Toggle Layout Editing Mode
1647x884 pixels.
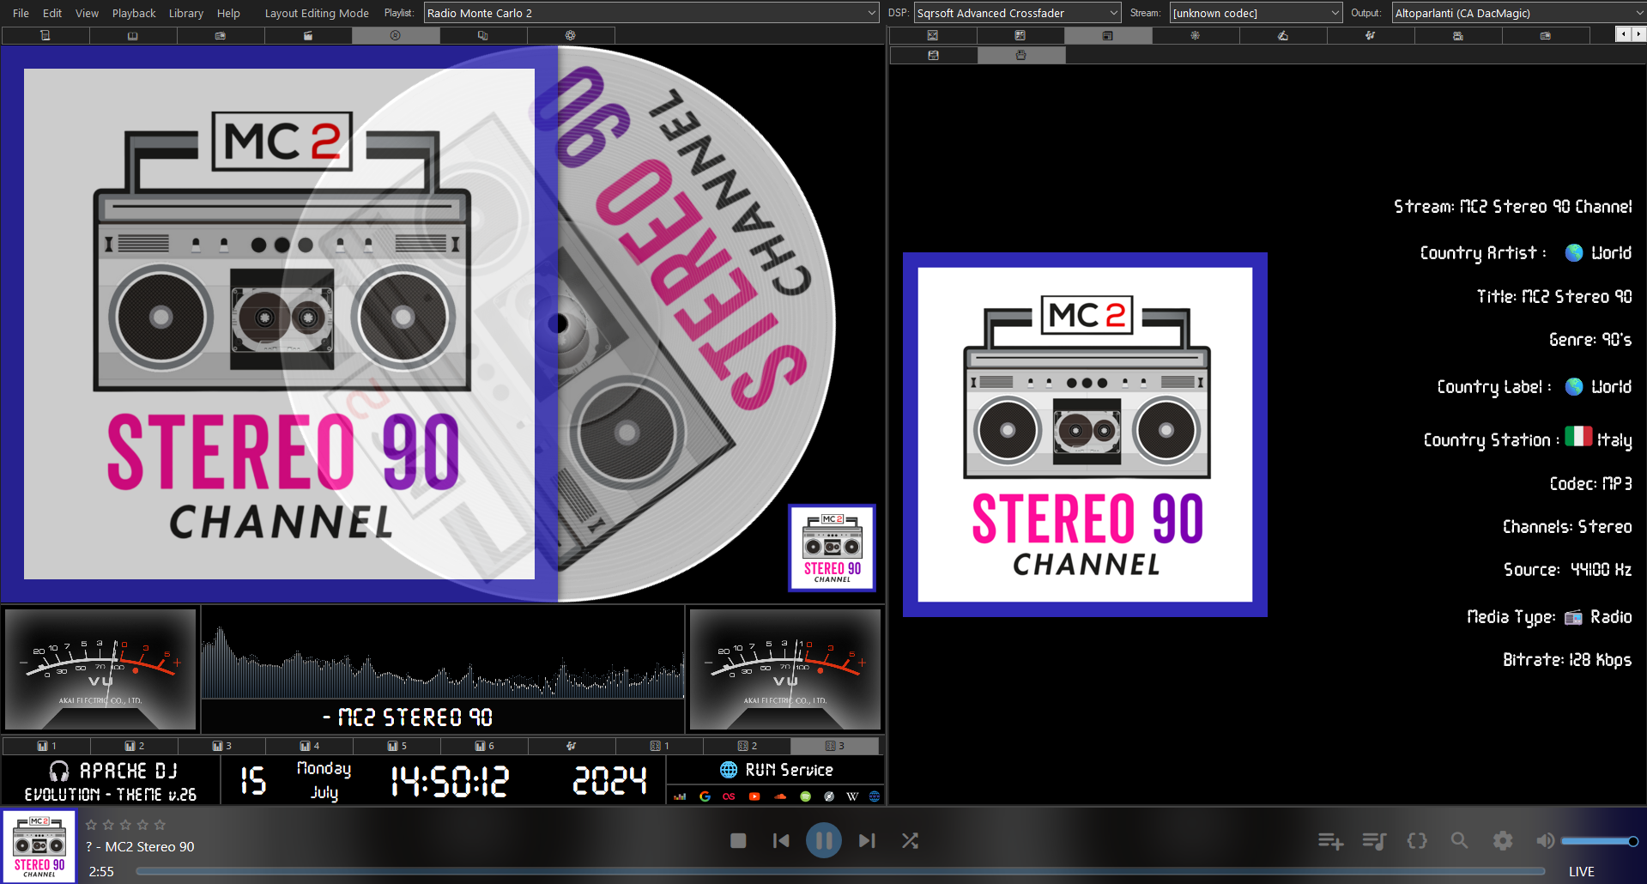317,13
